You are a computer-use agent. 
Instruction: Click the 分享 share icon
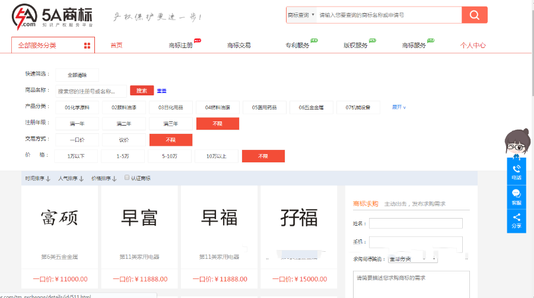pyautogui.click(x=516, y=220)
